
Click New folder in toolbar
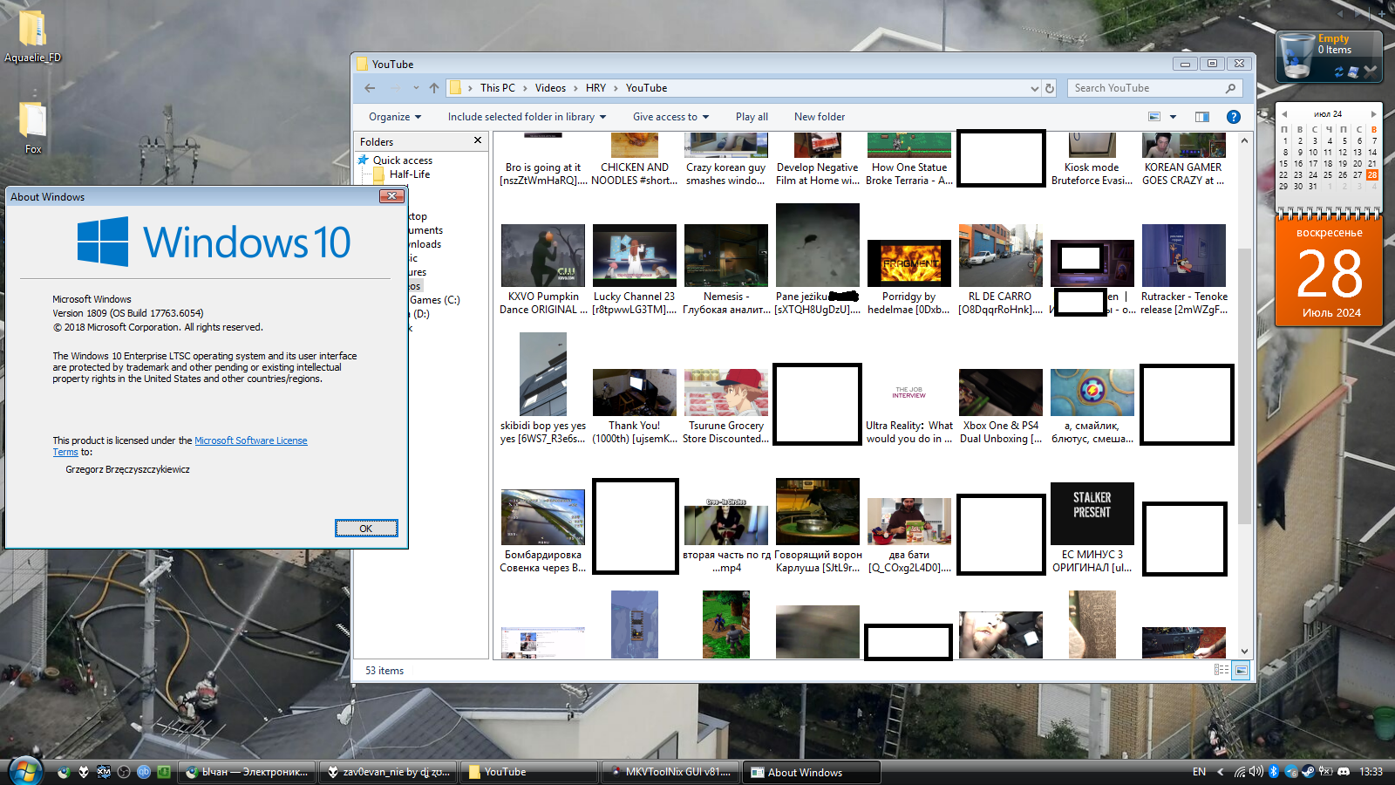point(820,117)
